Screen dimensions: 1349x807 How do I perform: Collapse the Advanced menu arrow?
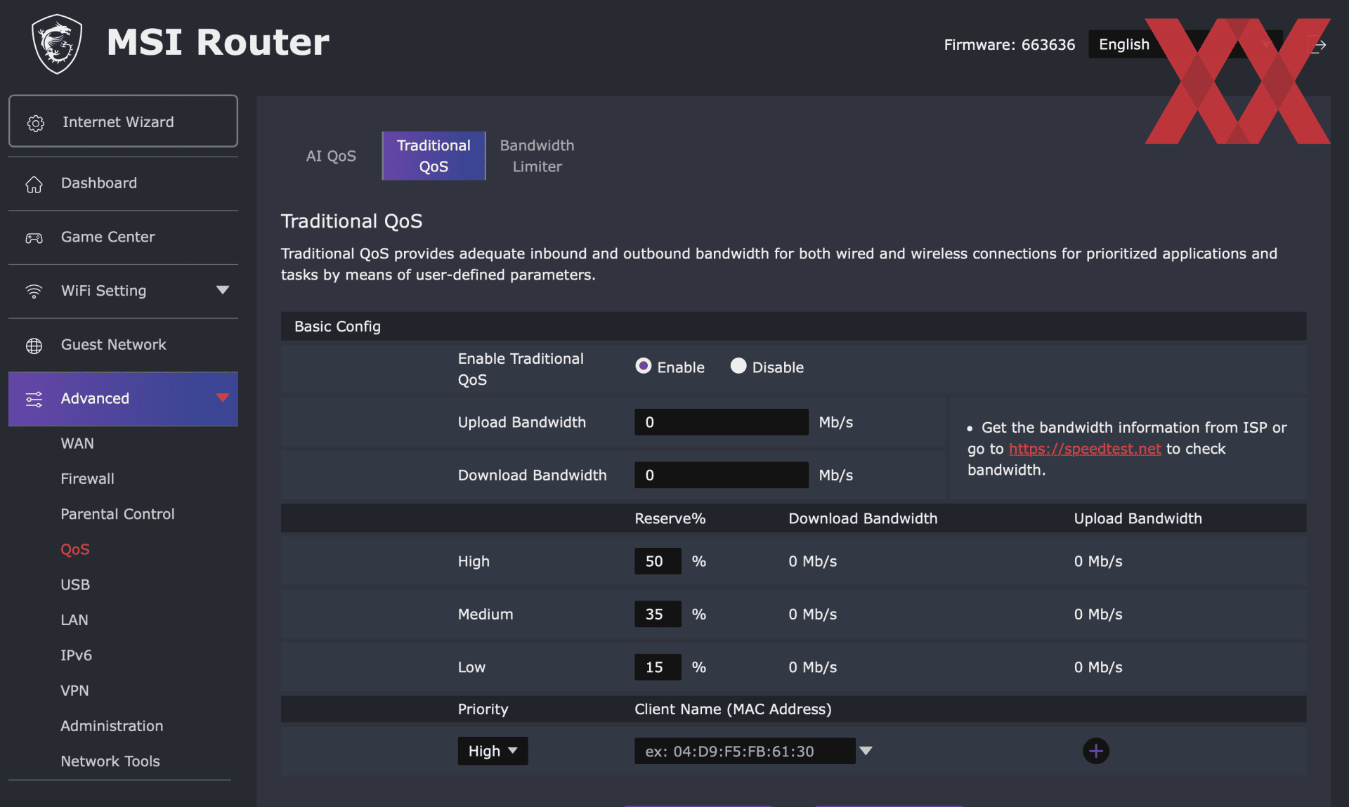pyautogui.click(x=223, y=398)
